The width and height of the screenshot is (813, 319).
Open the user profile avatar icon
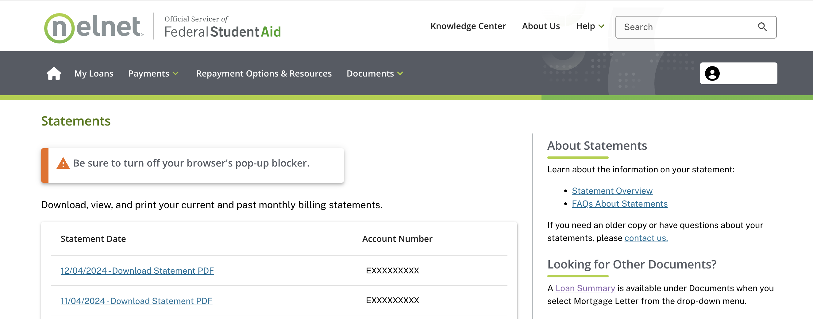[712, 73]
